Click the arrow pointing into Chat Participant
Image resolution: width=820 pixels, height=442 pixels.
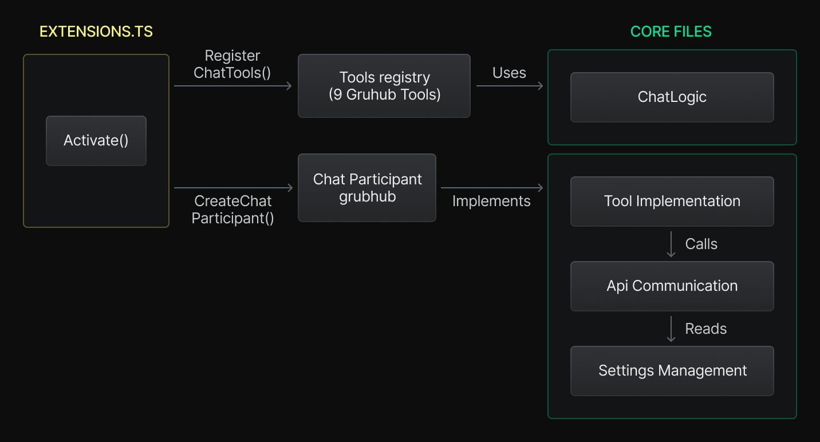pyautogui.click(x=232, y=188)
